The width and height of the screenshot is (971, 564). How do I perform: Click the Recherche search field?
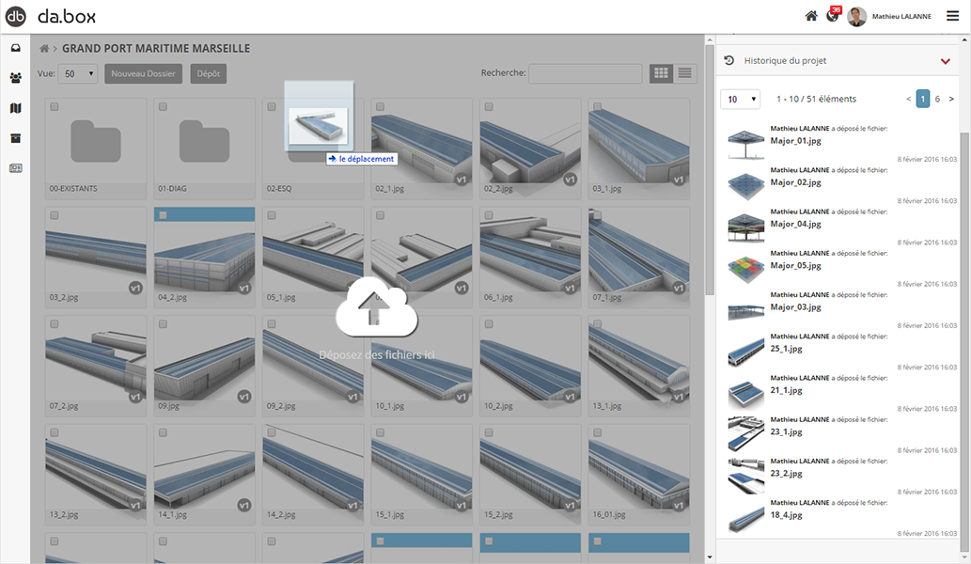(586, 73)
